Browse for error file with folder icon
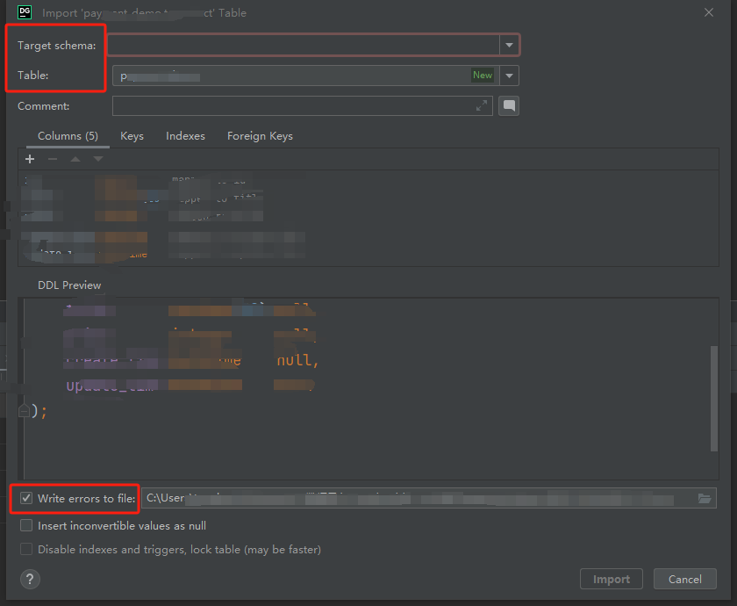The image size is (737, 606). click(705, 498)
